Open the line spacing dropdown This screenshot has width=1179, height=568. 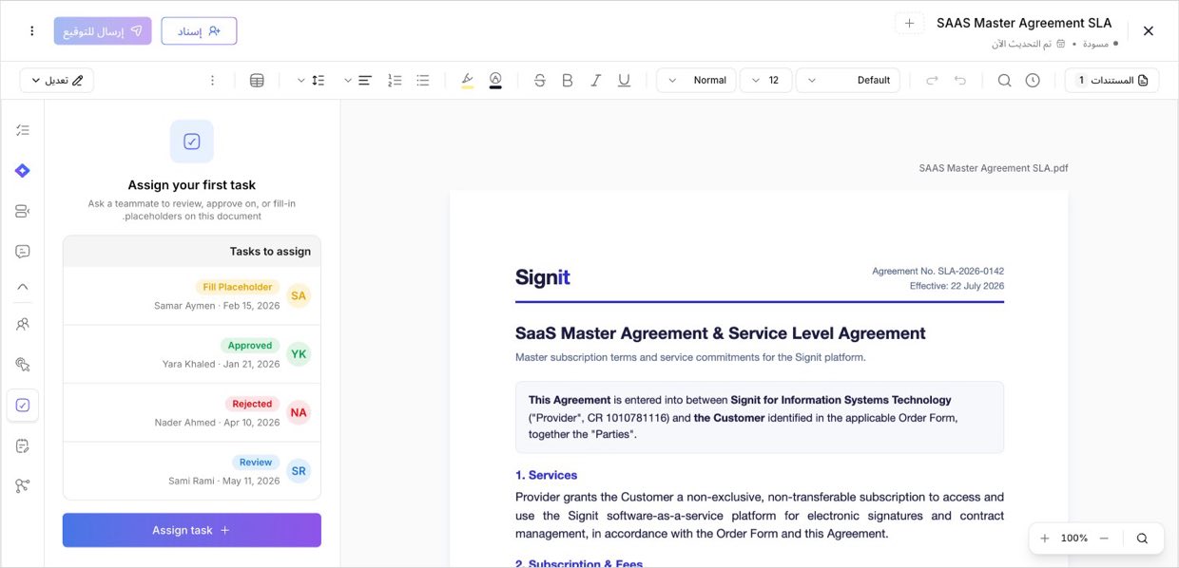point(309,81)
